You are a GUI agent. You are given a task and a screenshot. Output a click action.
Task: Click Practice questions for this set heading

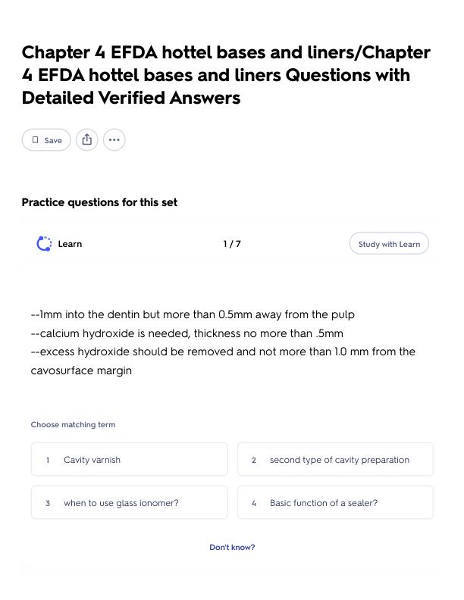click(x=99, y=202)
